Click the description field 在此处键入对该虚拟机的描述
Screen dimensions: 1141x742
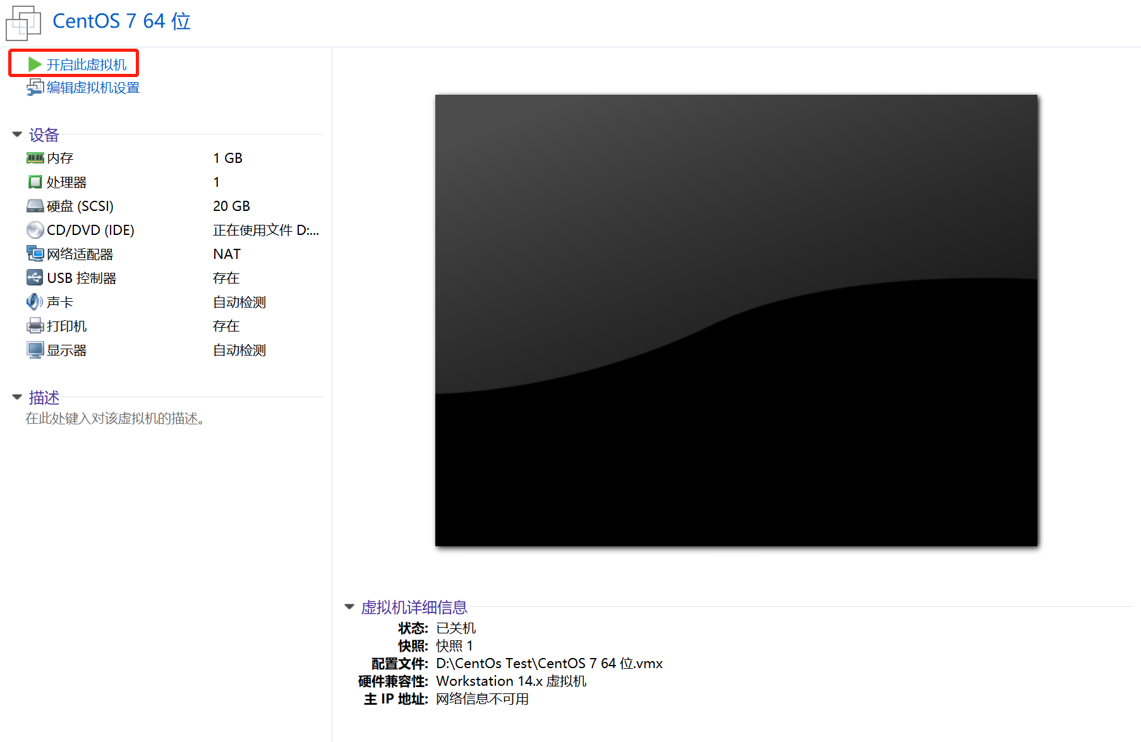(x=118, y=418)
